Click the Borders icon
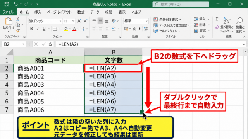The image size is (248, 139). (55, 29)
